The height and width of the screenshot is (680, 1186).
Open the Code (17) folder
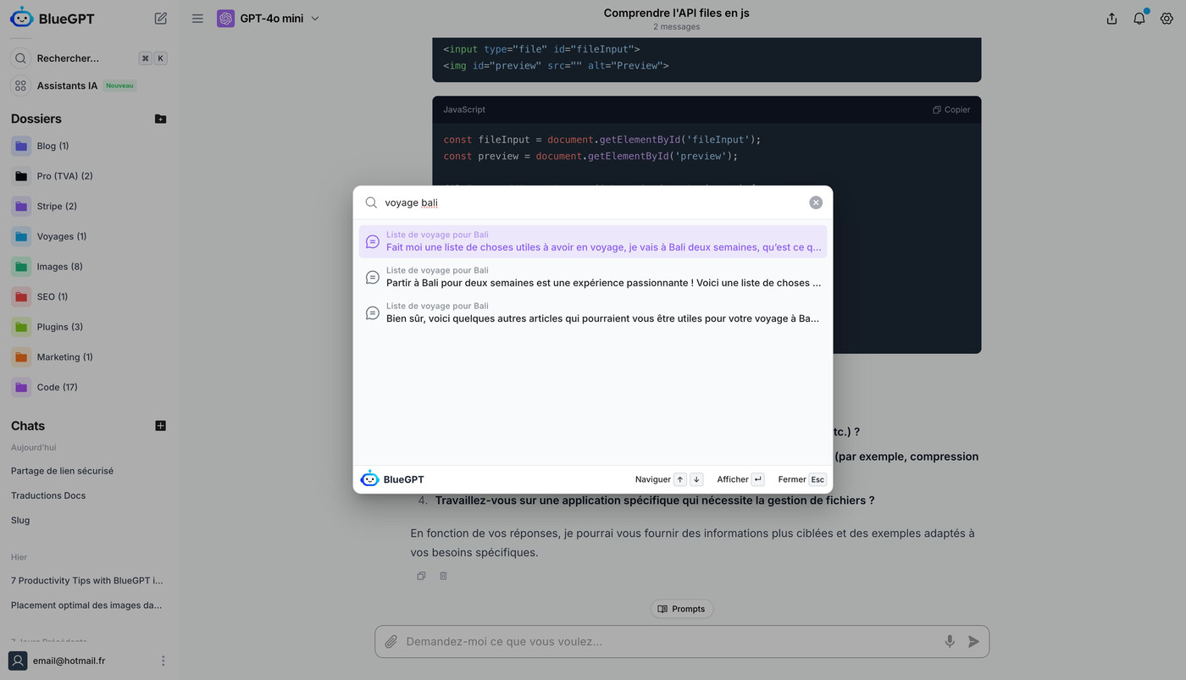pos(57,387)
